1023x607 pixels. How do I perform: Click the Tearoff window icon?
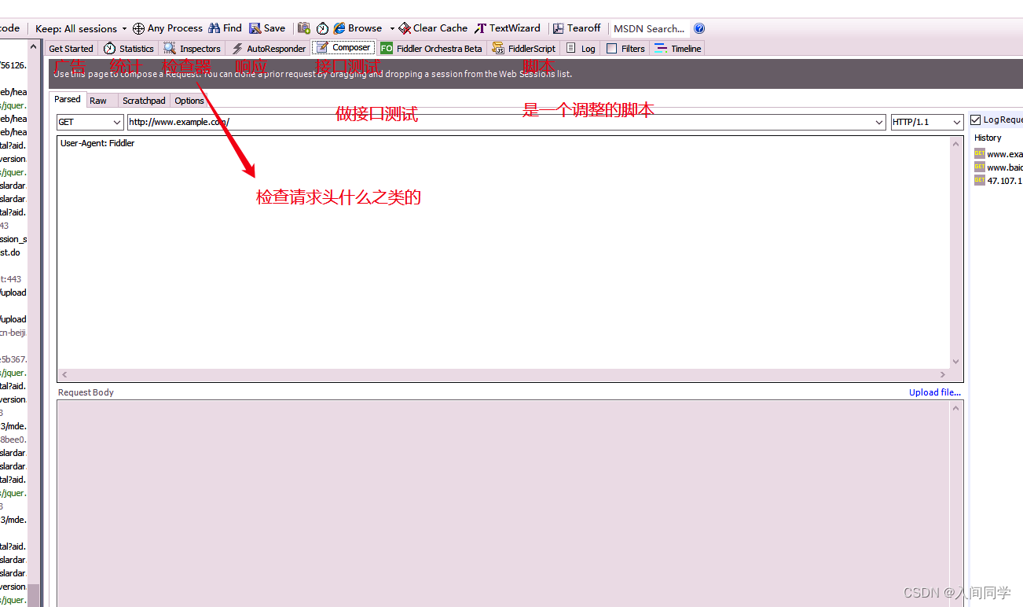pos(559,28)
